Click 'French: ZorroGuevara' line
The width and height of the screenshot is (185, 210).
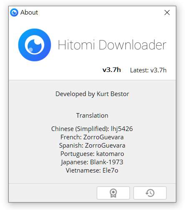click(x=92, y=137)
